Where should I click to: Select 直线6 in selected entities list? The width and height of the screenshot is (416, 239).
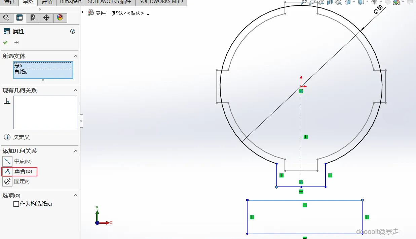(43, 72)
